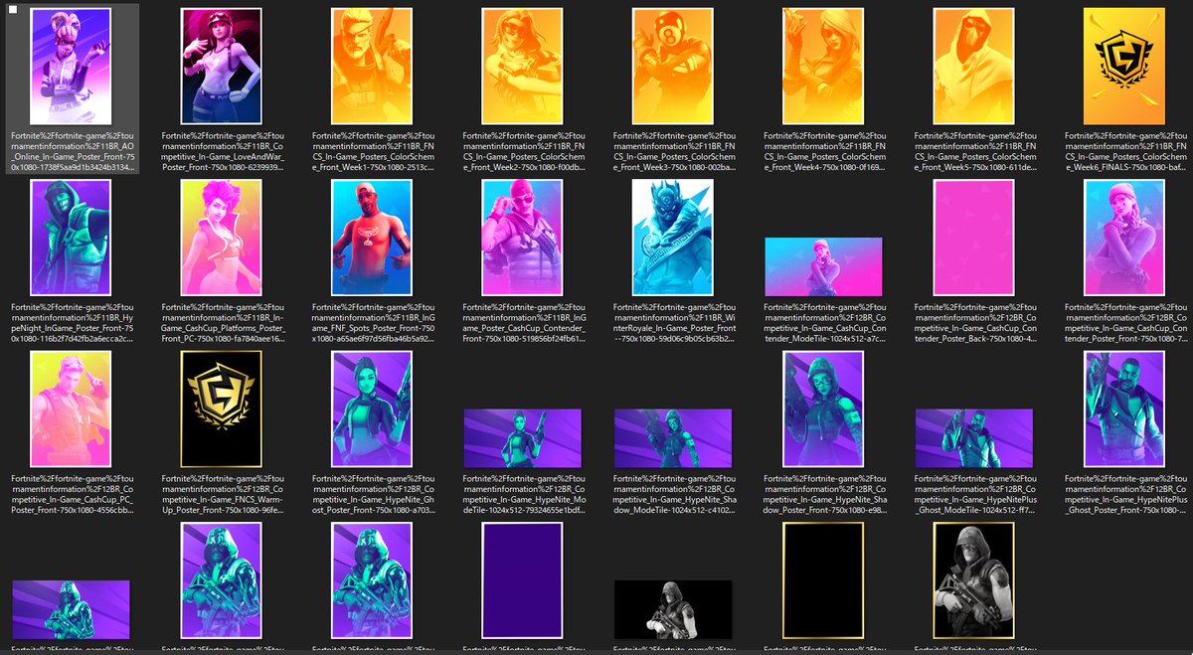Select the HypeNite_ModeTile wide thumbnail
Screen dimensions: 1193x655
tap(522, 438)
